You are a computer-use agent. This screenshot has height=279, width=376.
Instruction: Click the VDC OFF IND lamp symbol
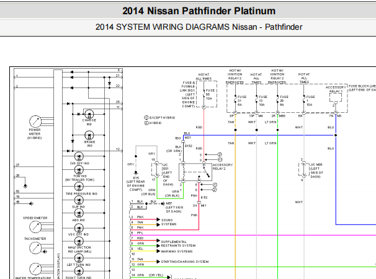click(x=79, y=228)
